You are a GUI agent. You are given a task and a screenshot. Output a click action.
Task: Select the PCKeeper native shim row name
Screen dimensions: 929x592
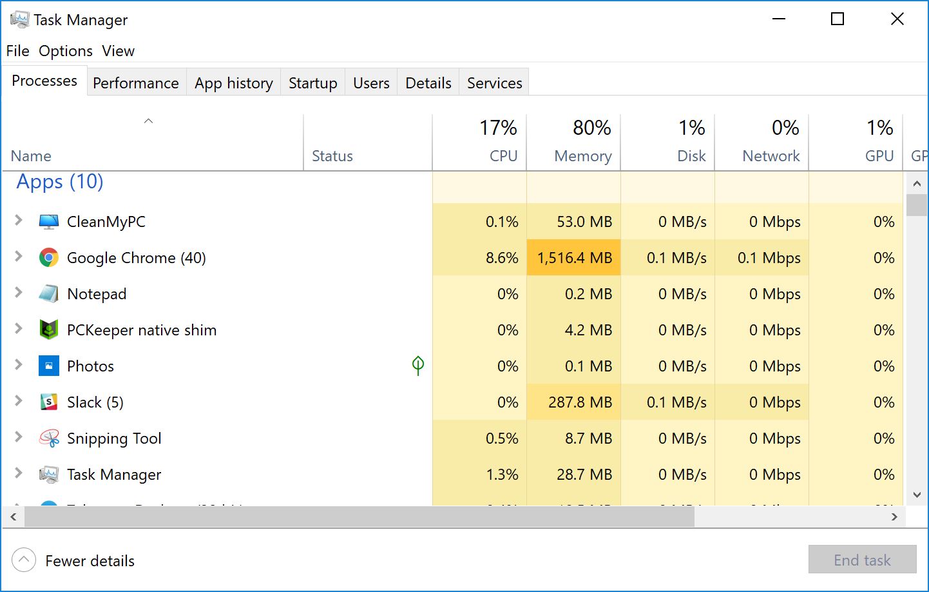coord(142,330)
